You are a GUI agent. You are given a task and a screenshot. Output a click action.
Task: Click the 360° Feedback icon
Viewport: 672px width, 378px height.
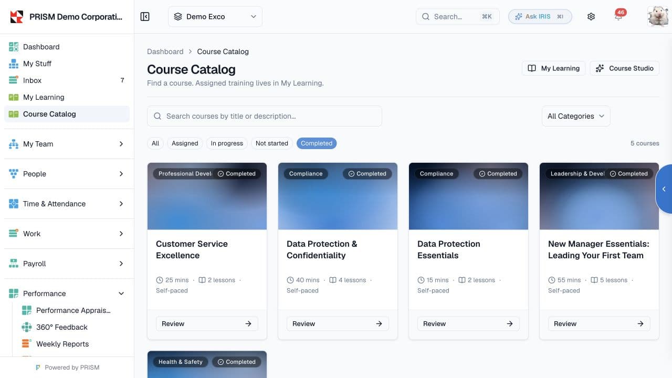(27, 327)
